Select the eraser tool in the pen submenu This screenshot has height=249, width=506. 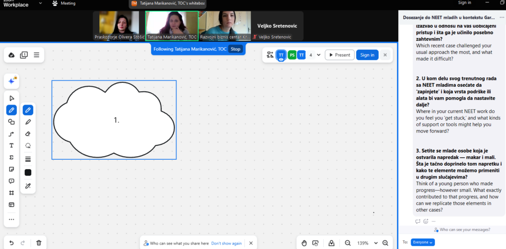click(28, 134)
